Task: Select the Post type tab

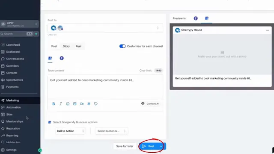Action: (54, 46)
